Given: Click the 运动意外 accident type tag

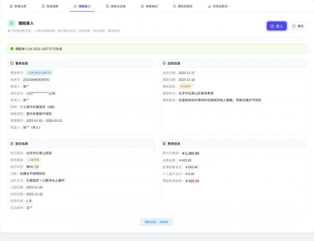Looking at the screenshot, I should click(x=186, y=86).
